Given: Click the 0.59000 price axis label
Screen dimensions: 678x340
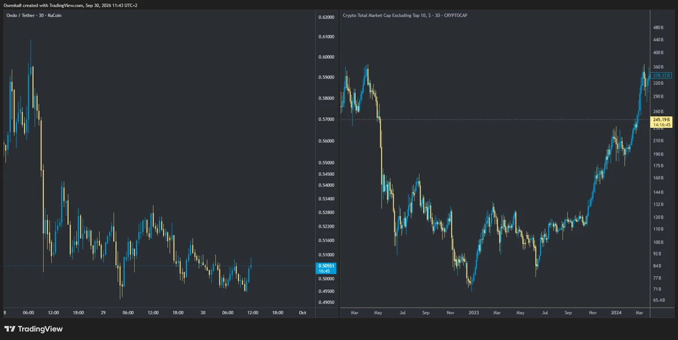Looking at the screenshot, I should coord(327,77).
